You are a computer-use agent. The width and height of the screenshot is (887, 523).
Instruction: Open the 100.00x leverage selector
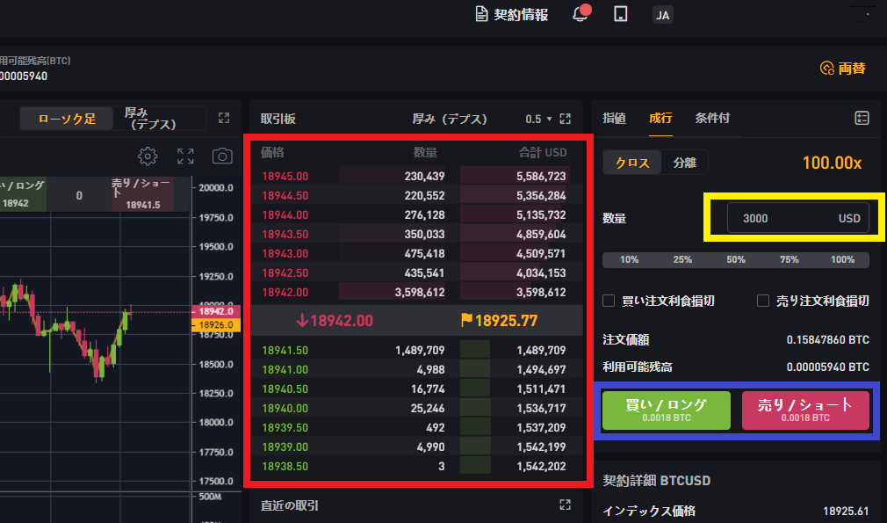coord(833,163)
